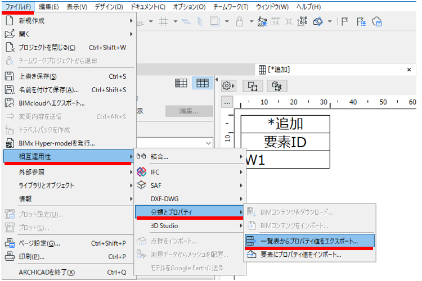Choose 印刷(P)... entry
422x281 pixels.
click(x=69, y=257)
